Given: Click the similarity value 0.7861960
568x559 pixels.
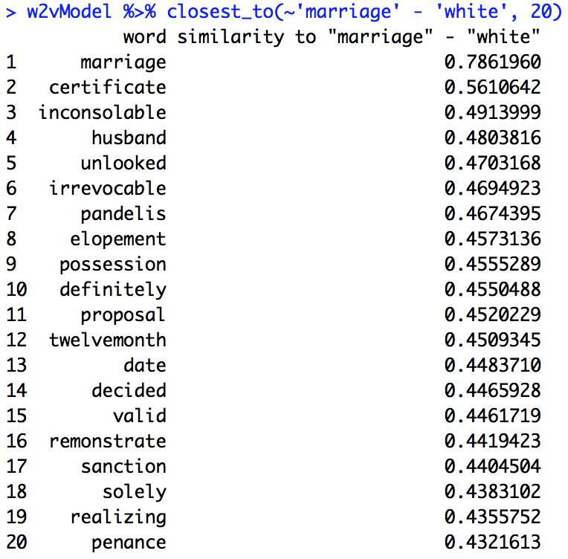Looking at the screenshot, I should pyautogui.click(x=492, y=62).
